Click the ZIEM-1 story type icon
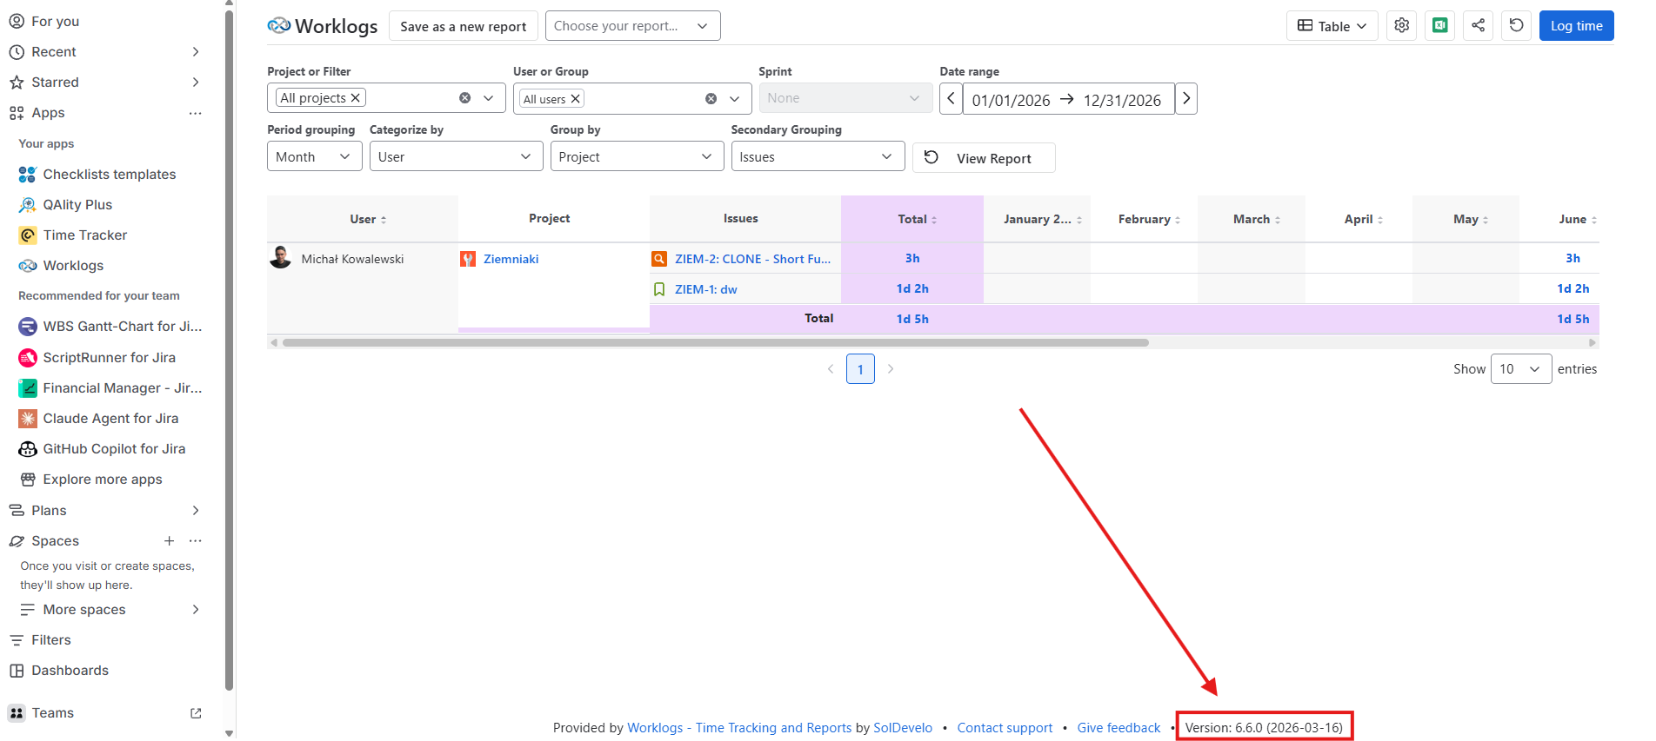 (659, 289)
